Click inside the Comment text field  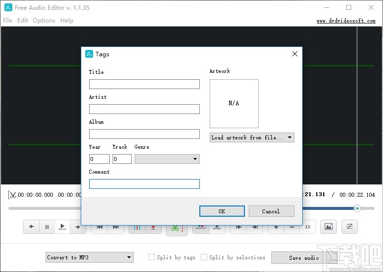coord(144,184)
